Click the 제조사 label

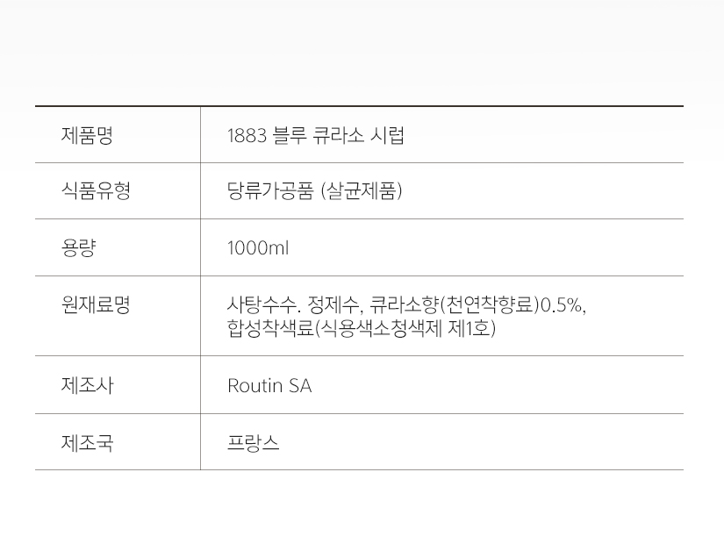87,385
